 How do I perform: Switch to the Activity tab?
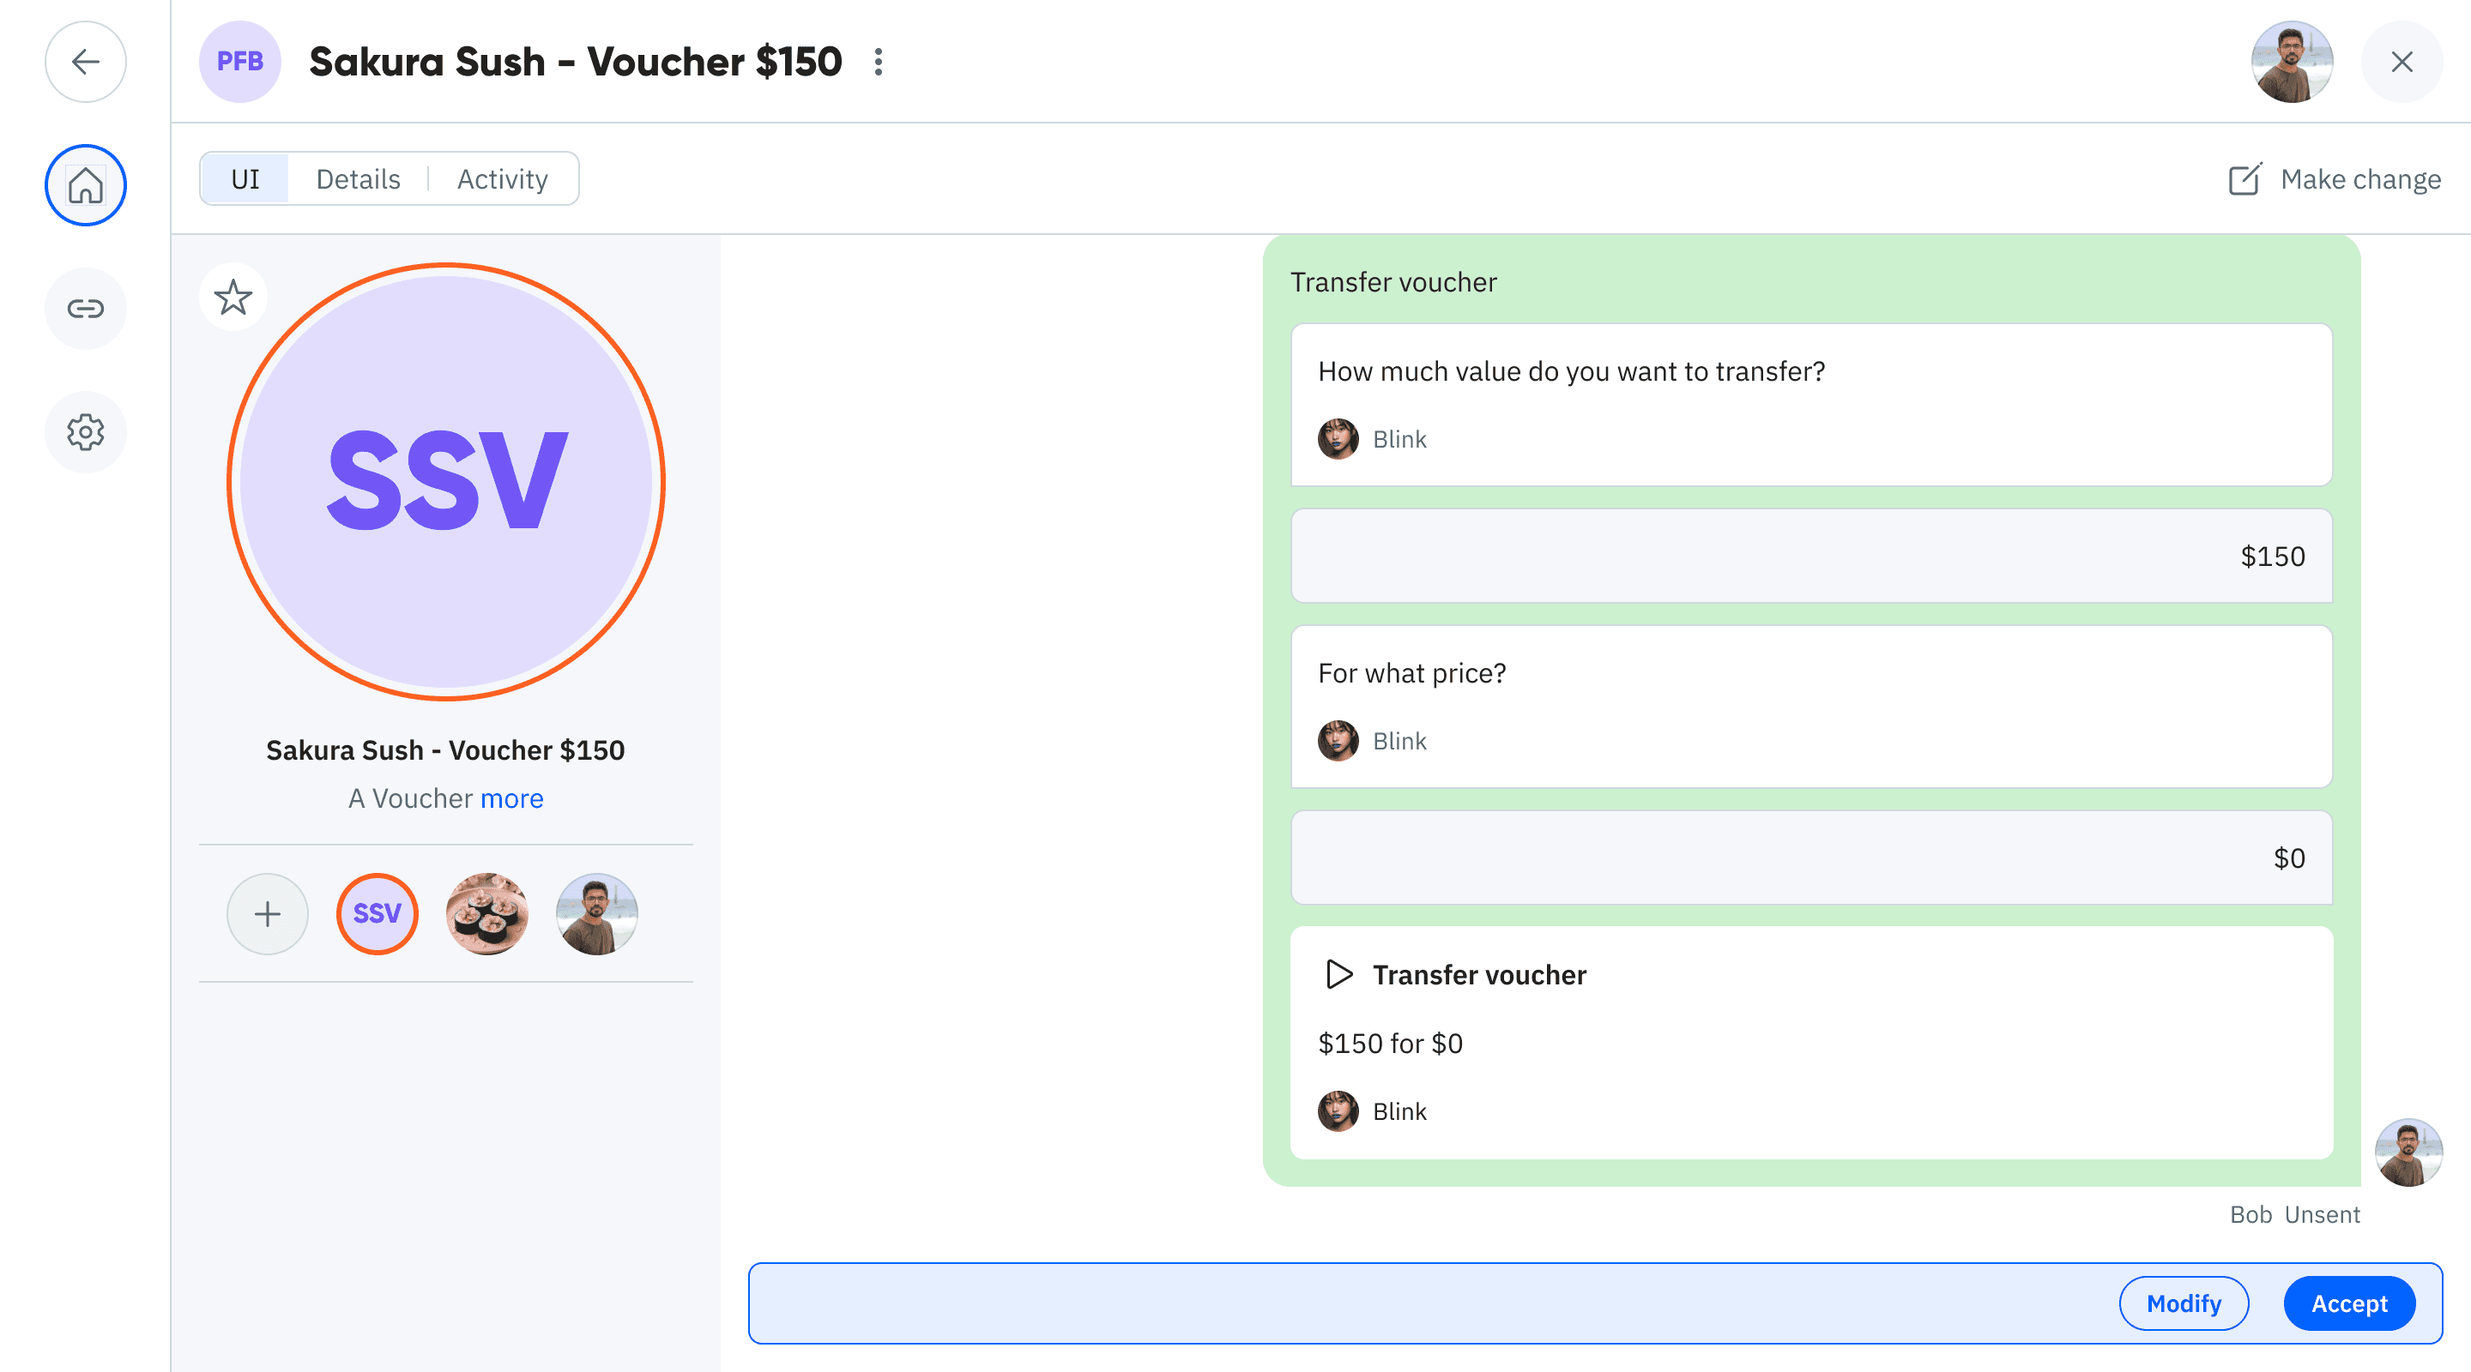(502, 179)
